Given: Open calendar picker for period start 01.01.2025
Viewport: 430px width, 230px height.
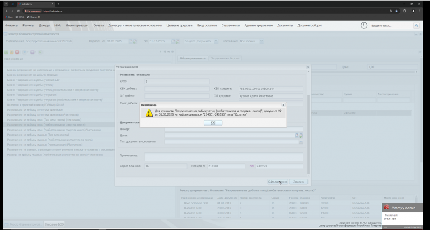Looking at the screenshot, I should [130, 41].
